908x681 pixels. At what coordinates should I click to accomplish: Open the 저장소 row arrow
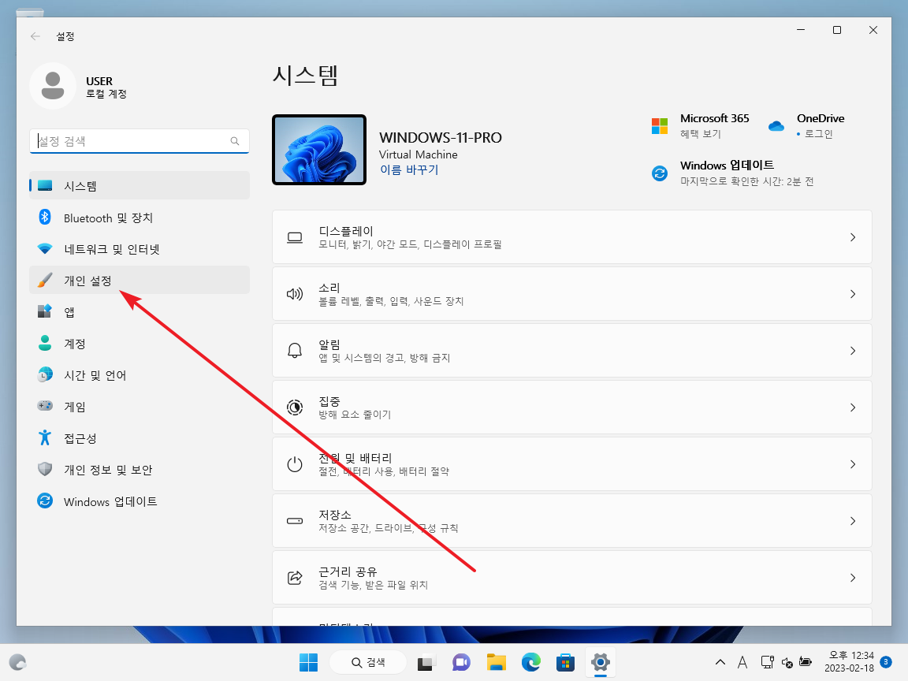point(852,521)
